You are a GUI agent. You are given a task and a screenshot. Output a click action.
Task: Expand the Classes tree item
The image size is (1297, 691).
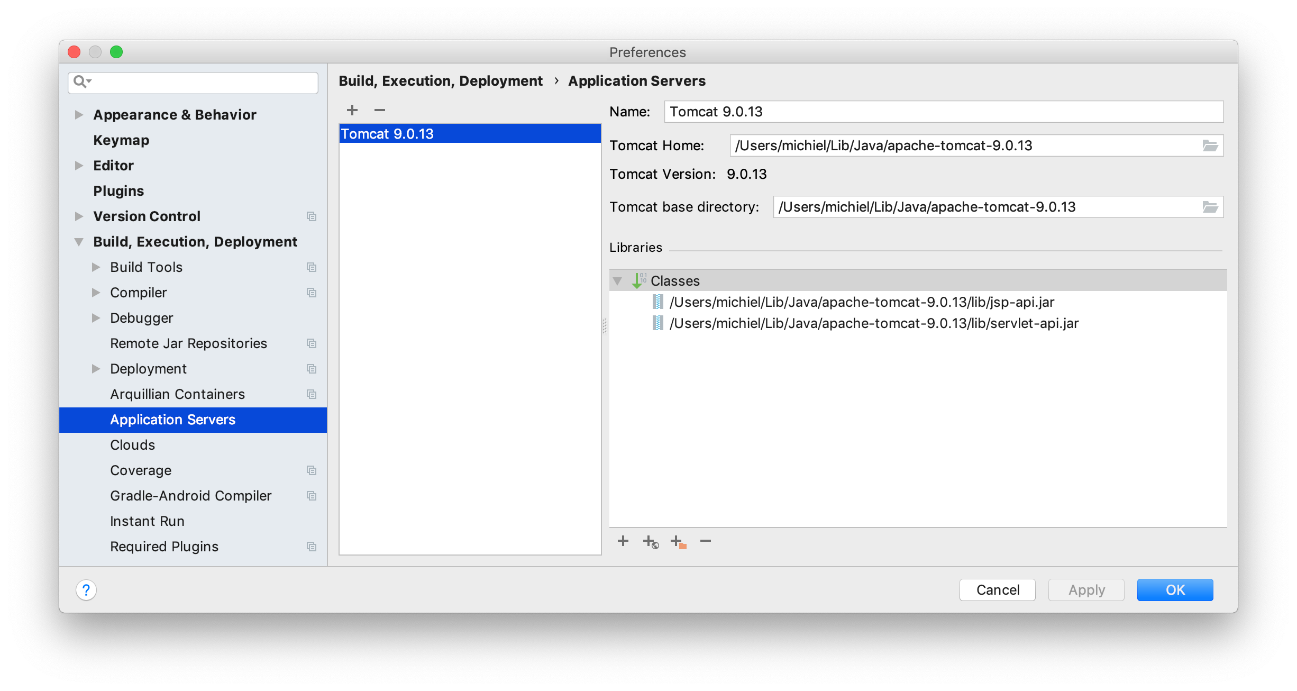[x=616, y=281]
